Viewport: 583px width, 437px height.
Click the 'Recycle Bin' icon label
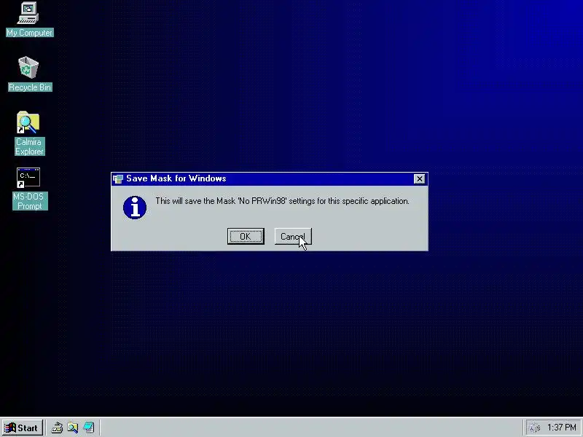pos(30,87)
